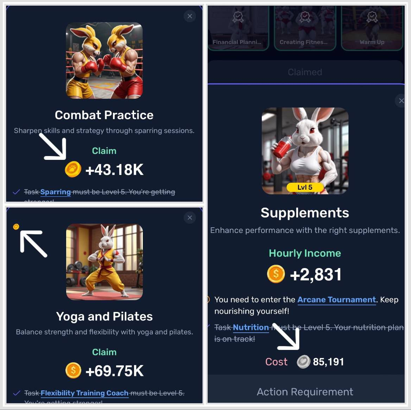Open the Flexibility Training Coach link
This screenshot has width=411, height=410.
[84, 393]
